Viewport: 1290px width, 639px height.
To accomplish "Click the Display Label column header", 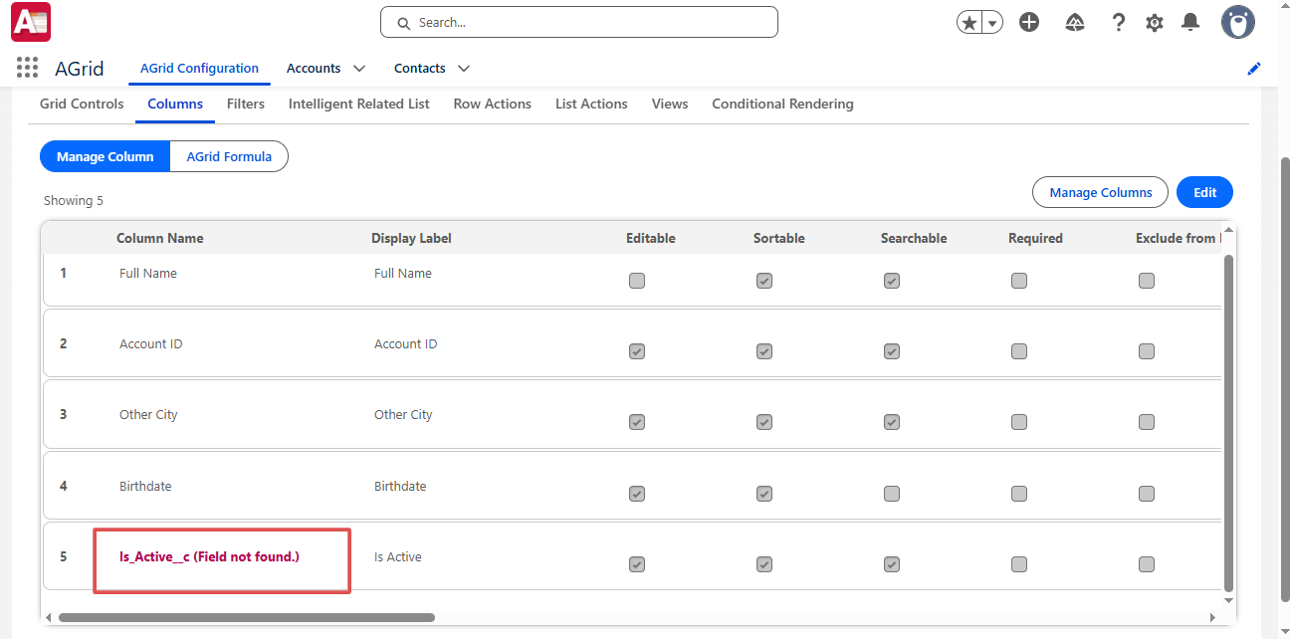I will coord(411,238).
